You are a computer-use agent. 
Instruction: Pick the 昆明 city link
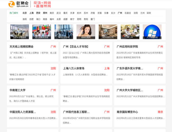(79, 19)
